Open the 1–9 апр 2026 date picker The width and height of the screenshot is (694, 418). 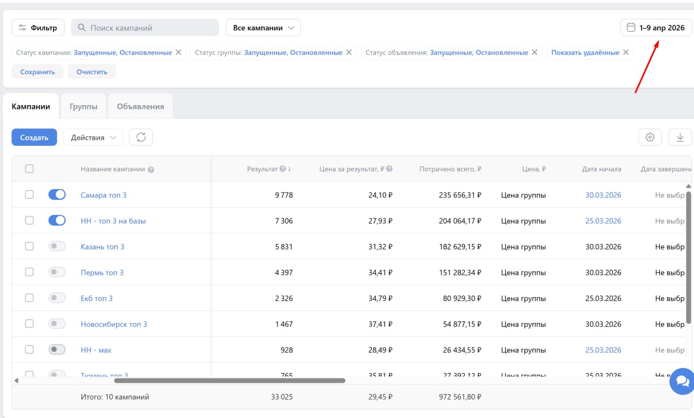click(x=656, y=28)
